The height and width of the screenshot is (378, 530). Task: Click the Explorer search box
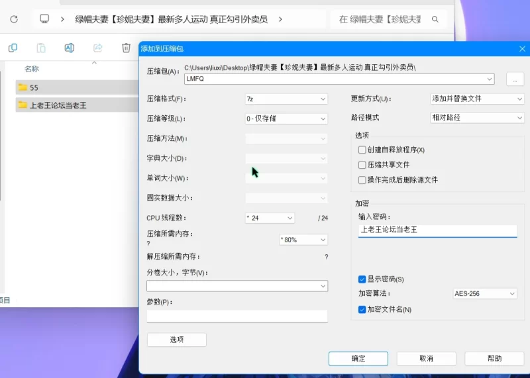pos(388,19)
